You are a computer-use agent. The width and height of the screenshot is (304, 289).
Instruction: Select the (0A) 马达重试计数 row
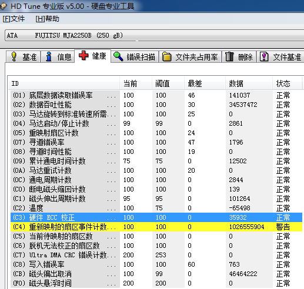click(156, 170)
